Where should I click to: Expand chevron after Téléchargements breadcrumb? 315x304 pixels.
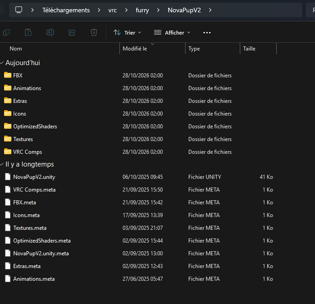pyautogui.click(x=99, y=10)
